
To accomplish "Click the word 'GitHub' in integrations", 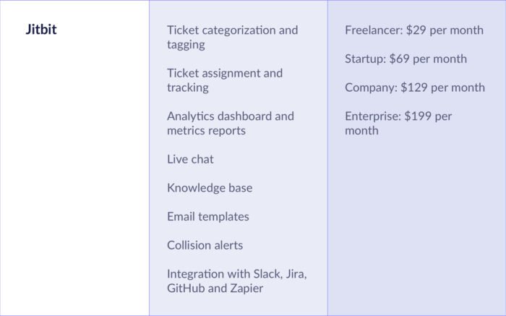I will (186, 289).
